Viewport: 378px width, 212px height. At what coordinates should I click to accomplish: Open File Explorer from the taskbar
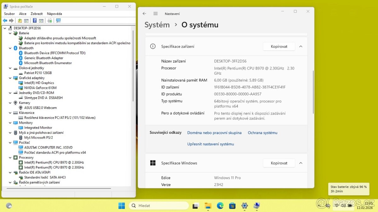click(208, 206)
